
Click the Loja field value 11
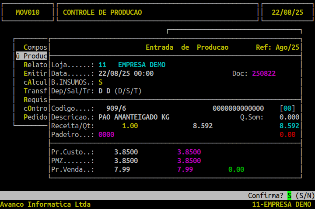tap(102, 65)
